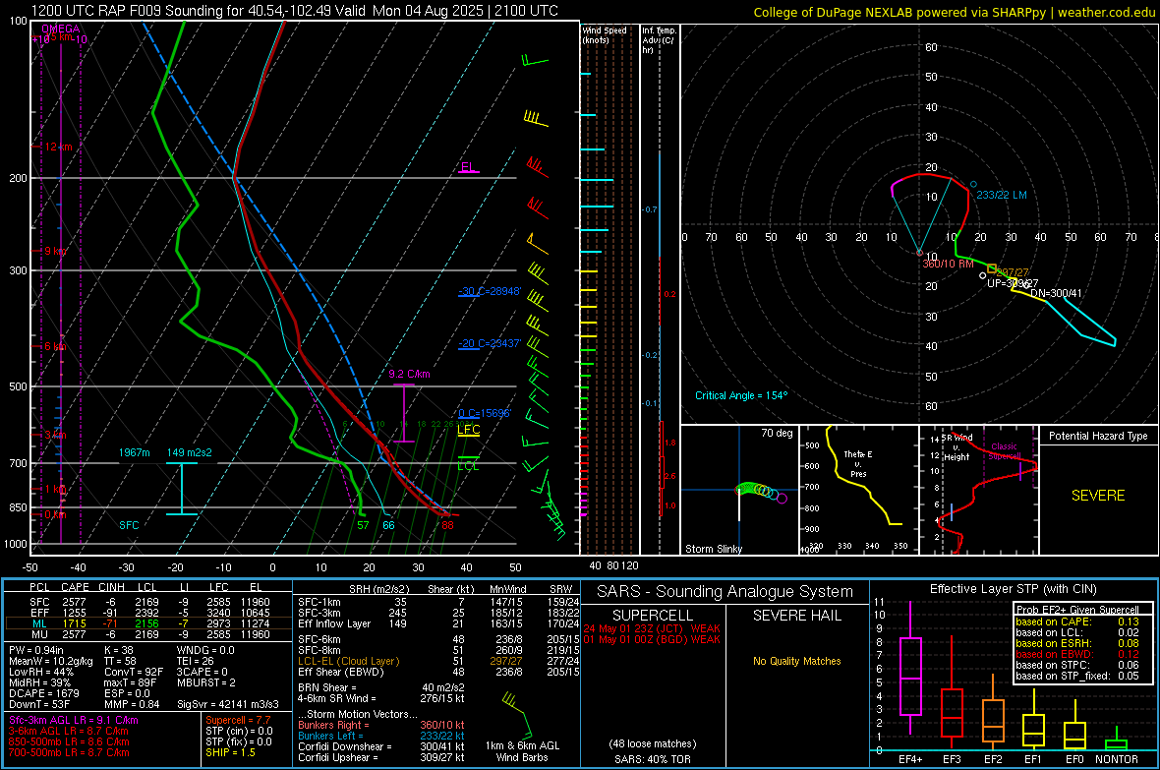Screen dimensions: 1160x770
Task: Click the sounding title with the valid time
Action: click(x=295, y=11)
